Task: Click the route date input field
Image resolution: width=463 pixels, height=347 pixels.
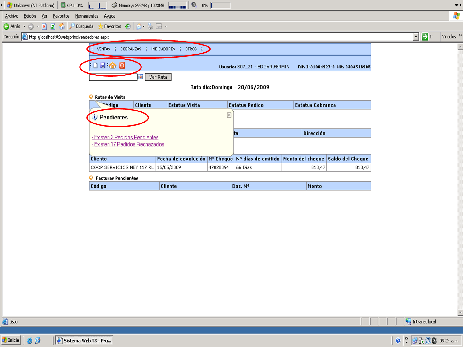Action: (113, 77)
